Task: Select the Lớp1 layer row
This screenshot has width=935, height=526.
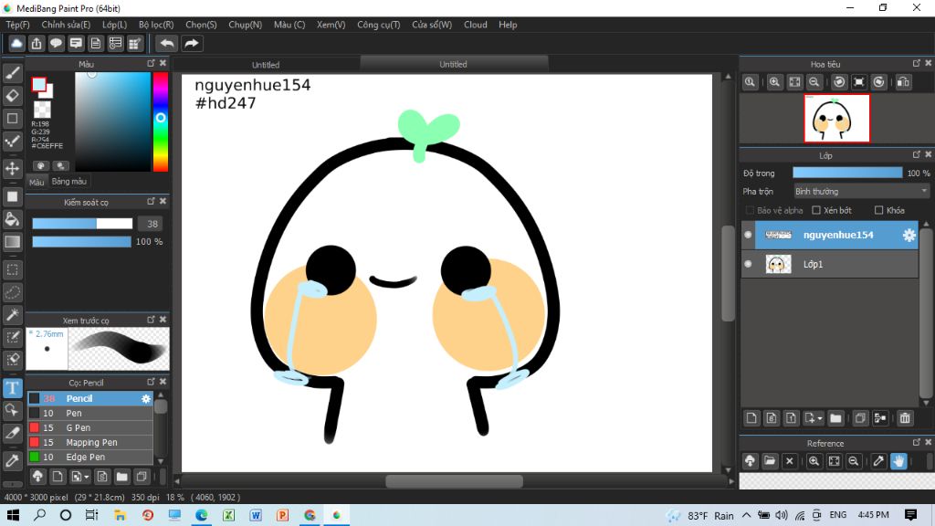Action: tap(830, 264)
